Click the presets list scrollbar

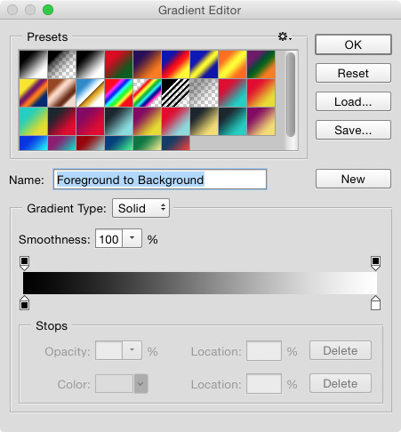291,95
